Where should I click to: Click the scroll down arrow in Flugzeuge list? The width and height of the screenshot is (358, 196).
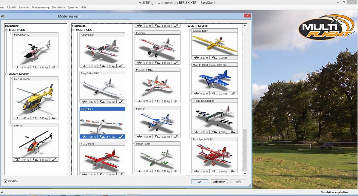tap(245, 173)
